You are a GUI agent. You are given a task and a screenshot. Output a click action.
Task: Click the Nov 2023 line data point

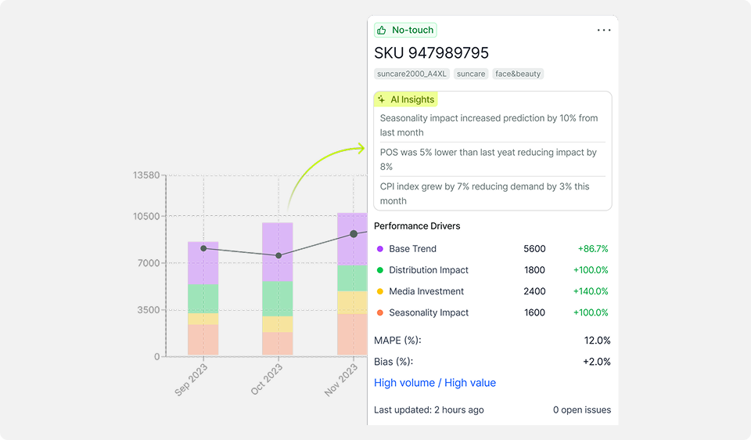[x=353, y=233]
